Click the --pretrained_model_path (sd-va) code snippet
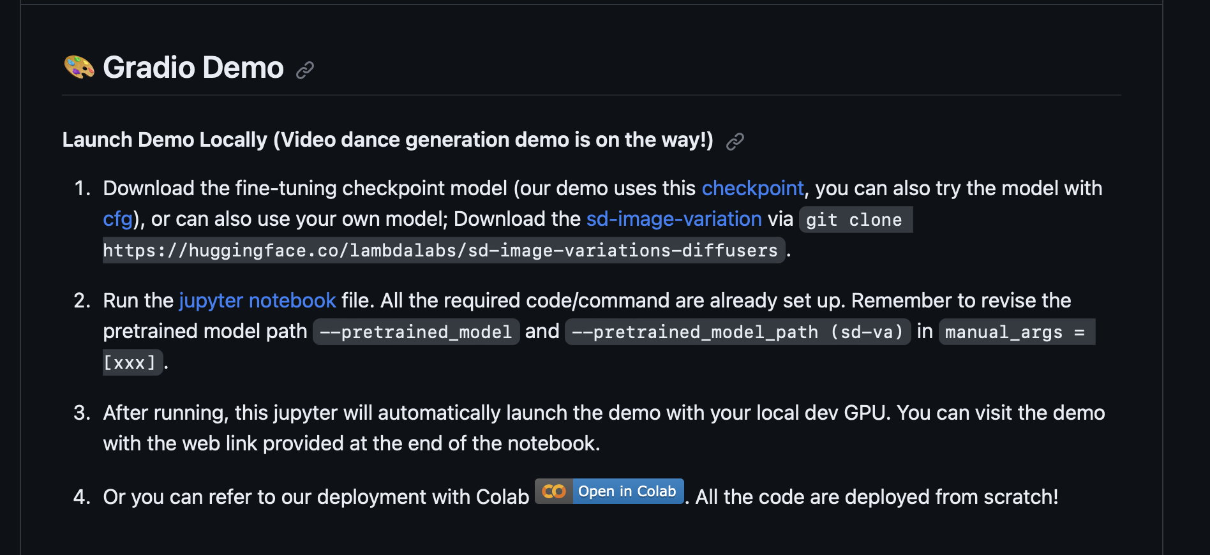 click(738, 332)
